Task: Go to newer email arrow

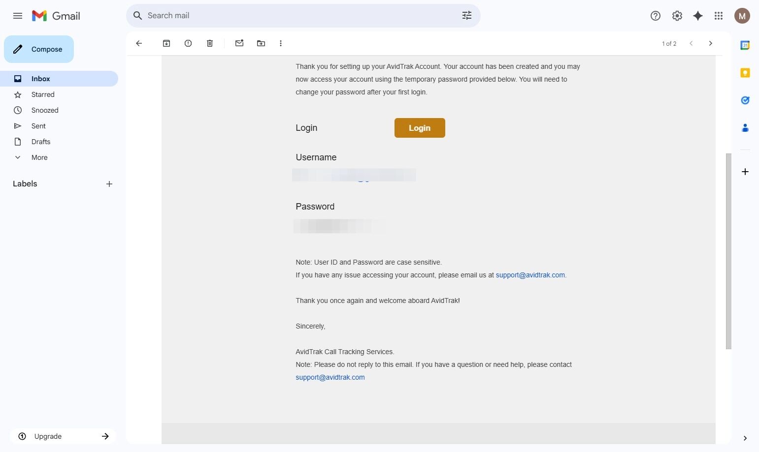Action: [691, 43]
